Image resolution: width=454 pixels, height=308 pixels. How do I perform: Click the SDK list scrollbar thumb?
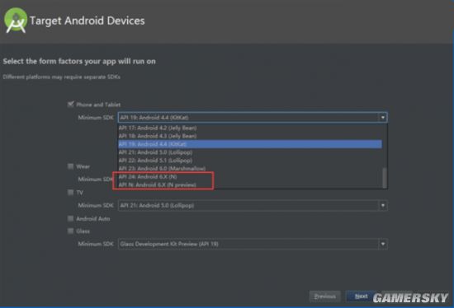[x=385, y=178]
